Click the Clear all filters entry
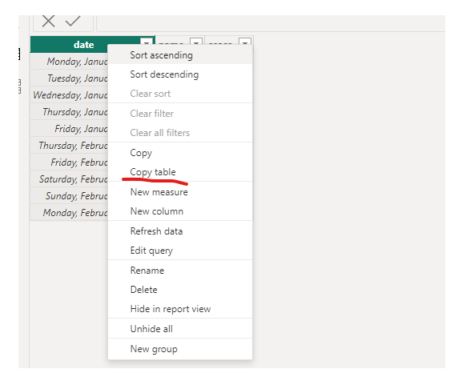Viewport: 462px width, 369px height. pos(180,133)
